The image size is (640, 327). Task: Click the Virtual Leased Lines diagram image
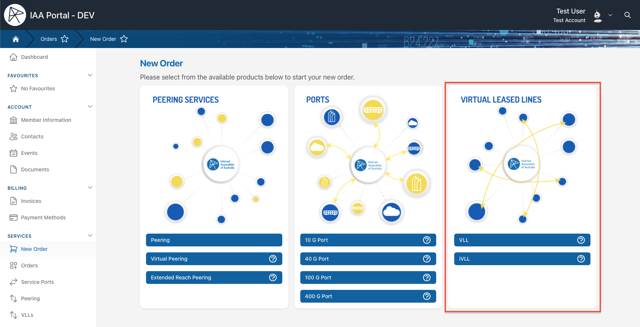point(522,165)
